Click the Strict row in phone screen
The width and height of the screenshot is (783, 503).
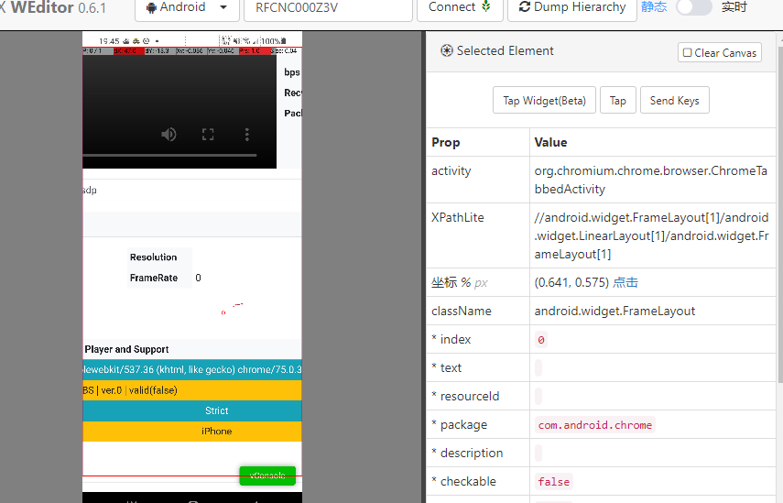click(x=192, y=410)
